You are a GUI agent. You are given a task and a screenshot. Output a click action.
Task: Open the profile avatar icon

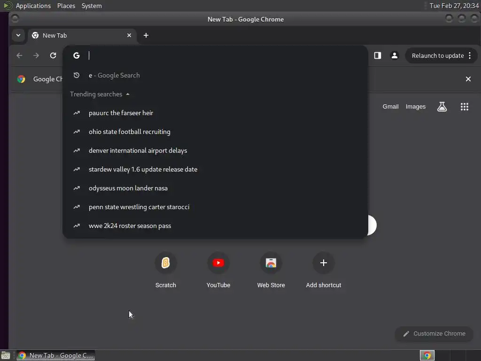[395, 55]
